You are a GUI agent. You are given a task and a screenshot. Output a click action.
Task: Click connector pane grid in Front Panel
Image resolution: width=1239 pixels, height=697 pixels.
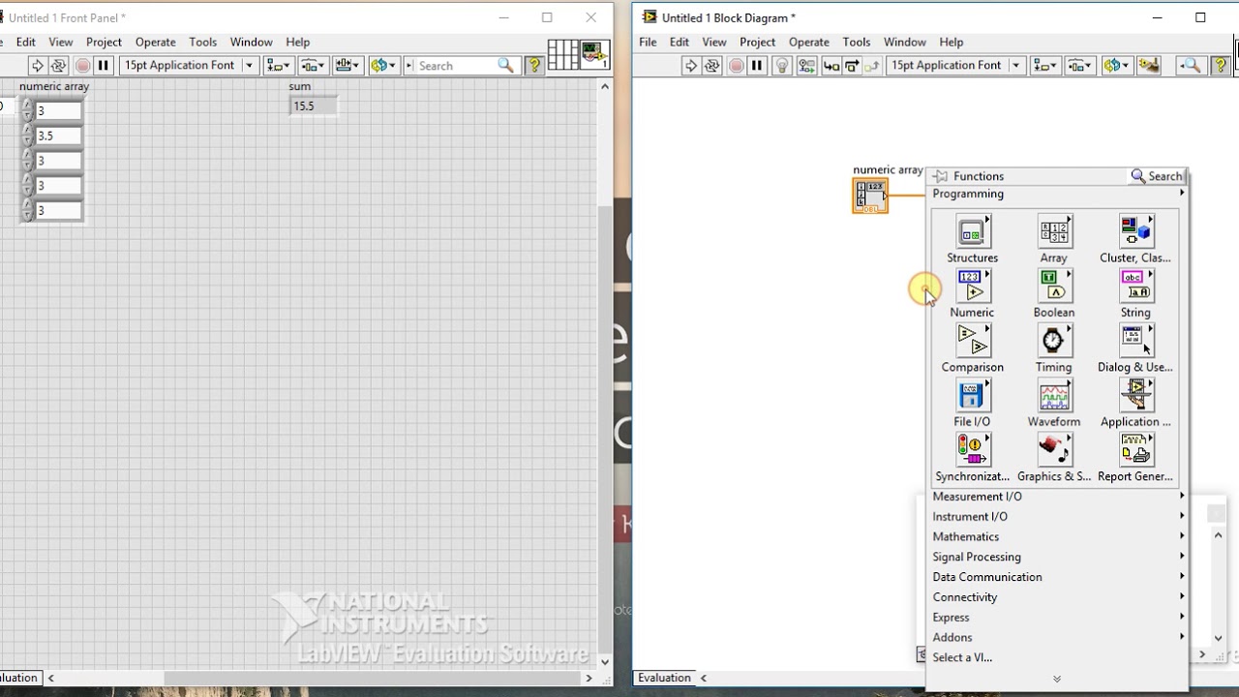tap(562, 55)
